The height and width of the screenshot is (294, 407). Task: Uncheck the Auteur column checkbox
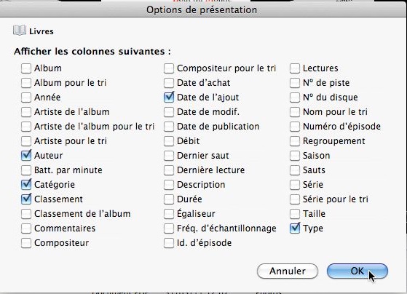(26, 156)
